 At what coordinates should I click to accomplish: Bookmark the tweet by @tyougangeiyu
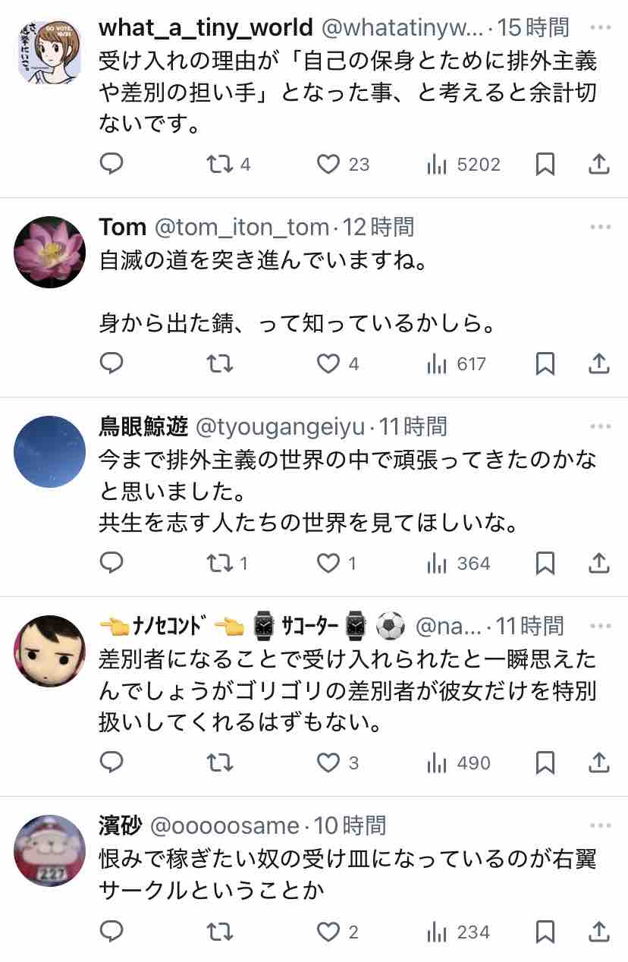(545, 563)
